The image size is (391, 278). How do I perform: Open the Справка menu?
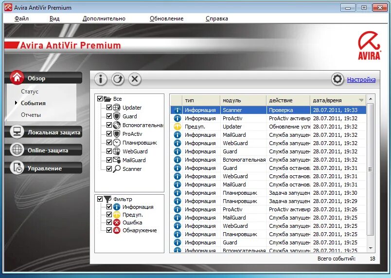coord(217,19)
